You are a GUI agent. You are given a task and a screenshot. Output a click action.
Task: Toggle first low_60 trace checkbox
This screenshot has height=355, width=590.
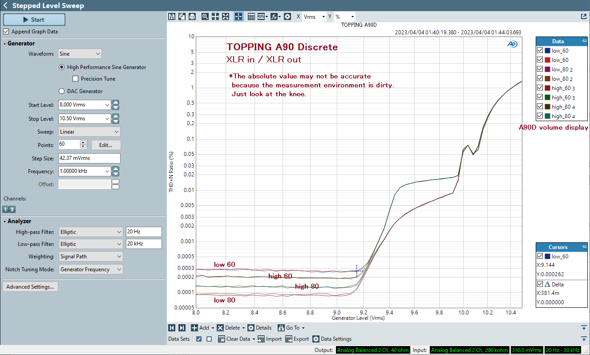coord(540,50)
